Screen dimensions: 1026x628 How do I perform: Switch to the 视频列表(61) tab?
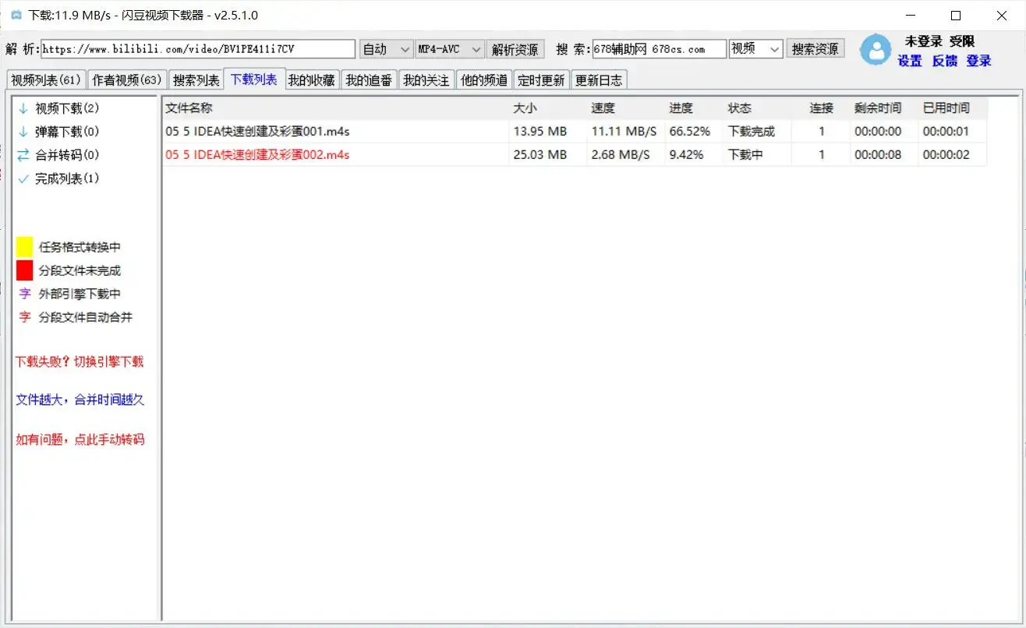pyautogui.click(x=45, y=79)
